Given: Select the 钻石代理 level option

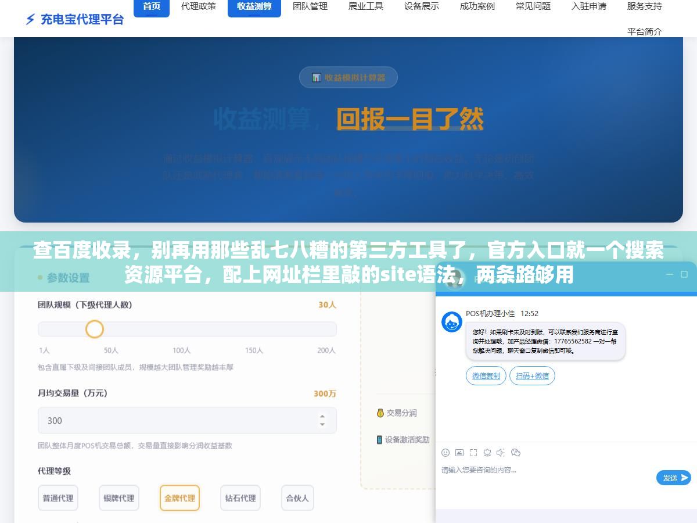Looking at the screenshot, I should point(240,498).
